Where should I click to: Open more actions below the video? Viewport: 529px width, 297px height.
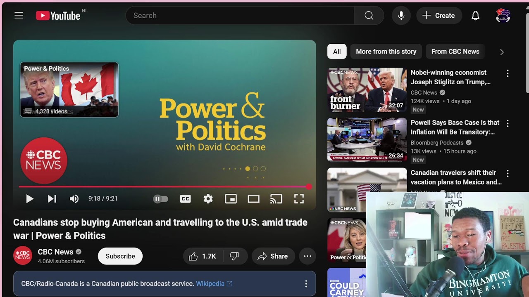click(307, 256)
